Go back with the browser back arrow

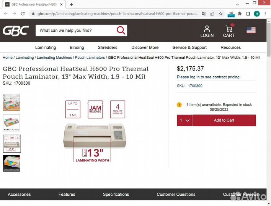pyautogui.click(x=6, y=14)
